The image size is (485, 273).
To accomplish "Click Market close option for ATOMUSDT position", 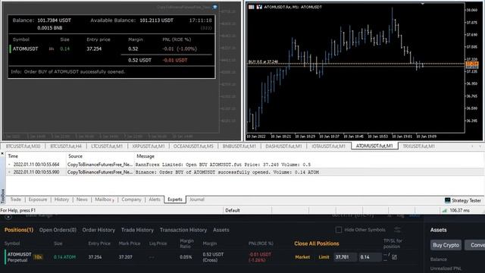I will tap(302, 257).
